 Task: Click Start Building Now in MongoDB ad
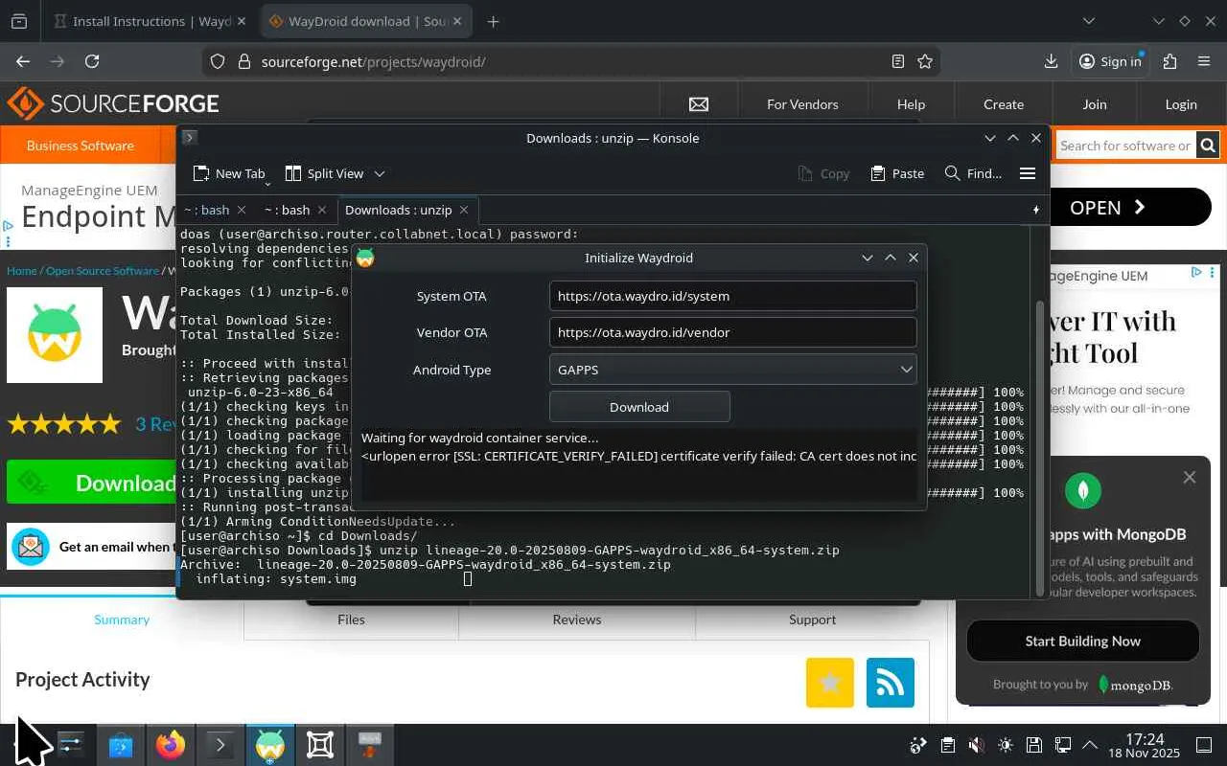click(1083, 642)
